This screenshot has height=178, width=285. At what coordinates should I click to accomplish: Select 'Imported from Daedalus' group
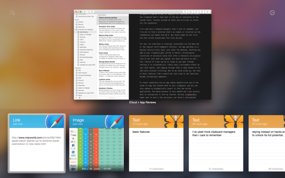tap(85, 29)
